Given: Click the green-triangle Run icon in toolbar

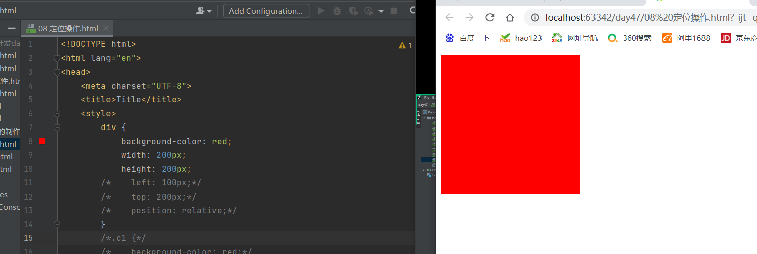Looking at the screenshot, I should click(x=321, y=11).
